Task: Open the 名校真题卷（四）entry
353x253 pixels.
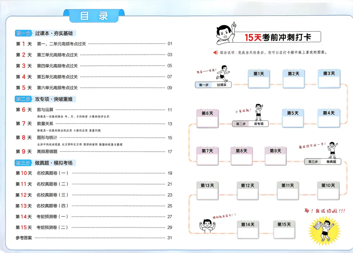Action: click(94, 206)
